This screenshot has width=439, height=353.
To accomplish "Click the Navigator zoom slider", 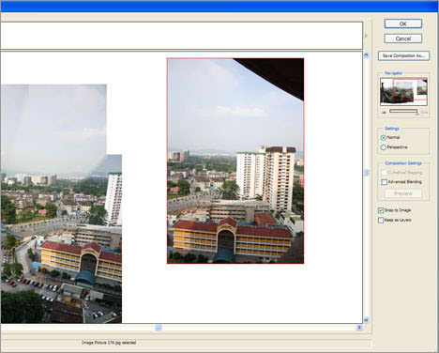I will (x=403, y=111).
